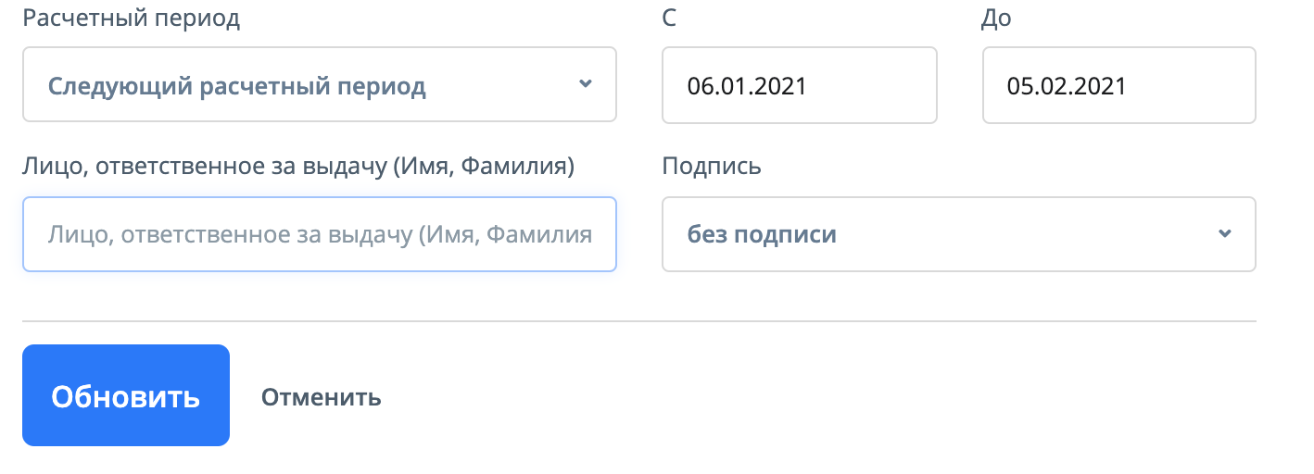Click the responsible person name input field
Viewport: 1314px width, 474px height.
tap(319, 234)
